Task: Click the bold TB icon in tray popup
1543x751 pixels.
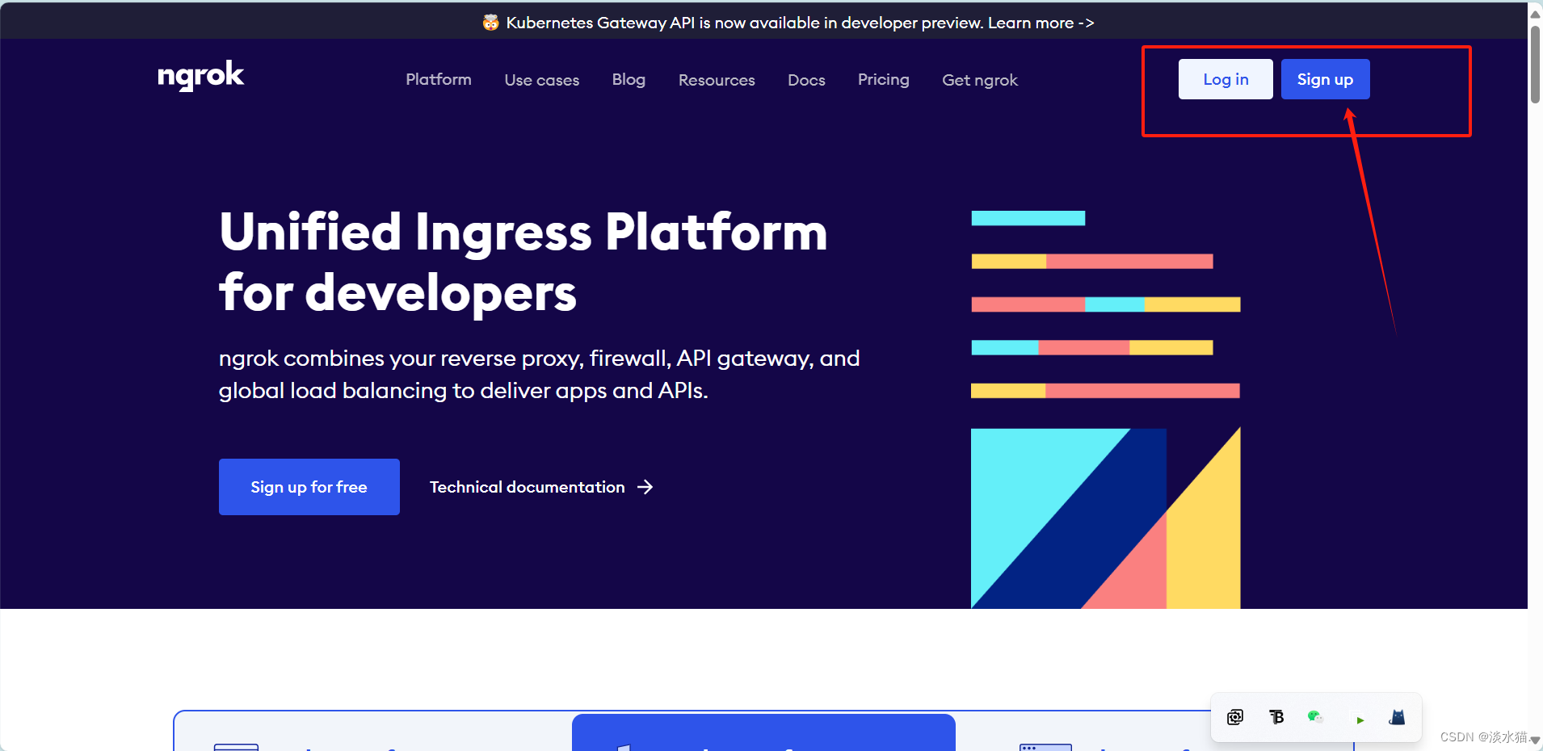Action: (1276, 717)
